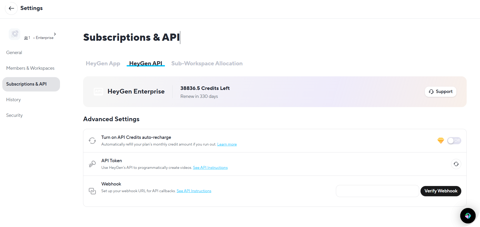Screen dimensions: 480x227
Task: Switch to Sub-Workspace Allocation tab
Action: 207,64
